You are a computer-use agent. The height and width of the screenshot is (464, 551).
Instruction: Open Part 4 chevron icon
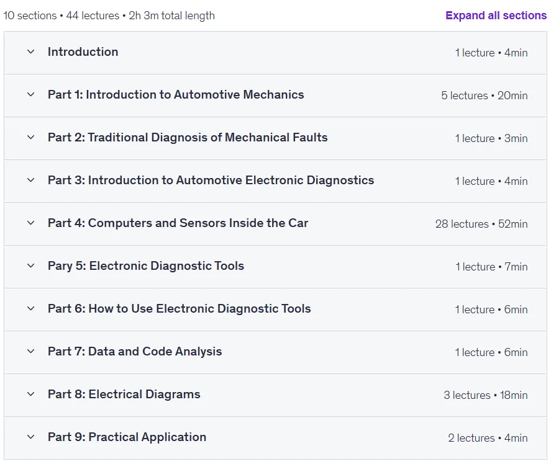[31, 223]
